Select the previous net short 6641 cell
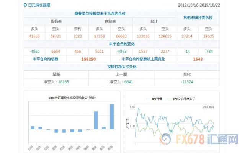Screen dimensions: 245x153 point(121,82)
